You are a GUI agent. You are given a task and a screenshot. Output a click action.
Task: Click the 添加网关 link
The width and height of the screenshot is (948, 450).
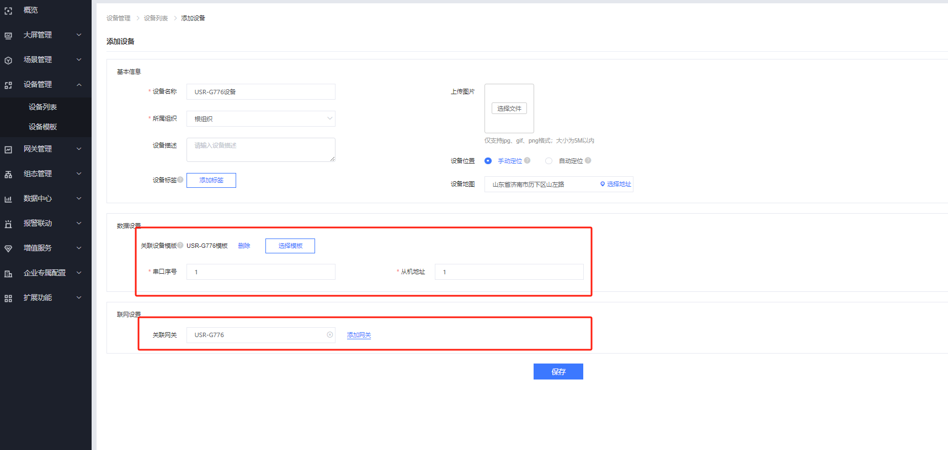point(359,335)
